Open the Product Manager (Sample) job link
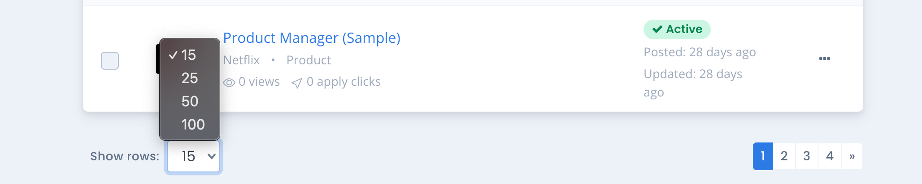The height and width of the screenshot is (184, 922). pyautogui.click(x=312, y=38)
